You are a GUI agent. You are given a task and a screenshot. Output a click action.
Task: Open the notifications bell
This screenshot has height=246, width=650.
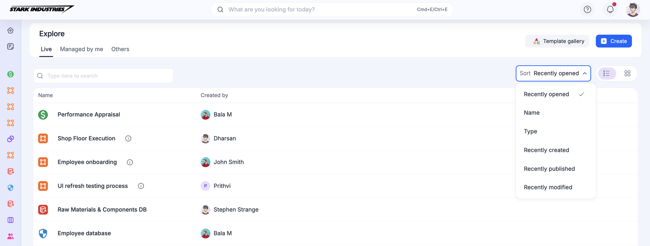(x=610, y=9)
